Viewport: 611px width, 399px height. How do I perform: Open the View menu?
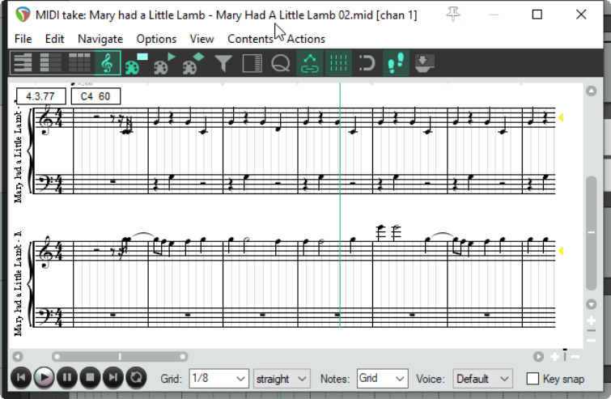click(202, 39)
